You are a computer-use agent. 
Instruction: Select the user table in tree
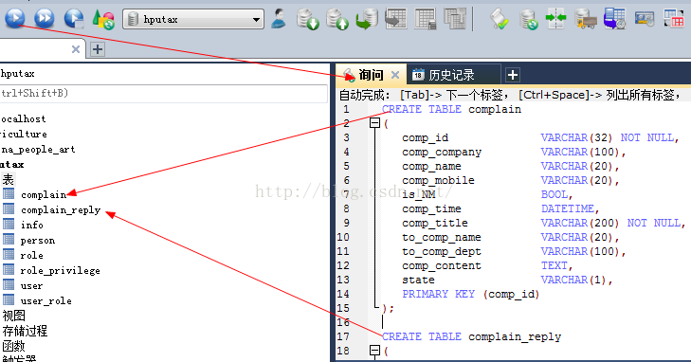(x=31, y=286)
